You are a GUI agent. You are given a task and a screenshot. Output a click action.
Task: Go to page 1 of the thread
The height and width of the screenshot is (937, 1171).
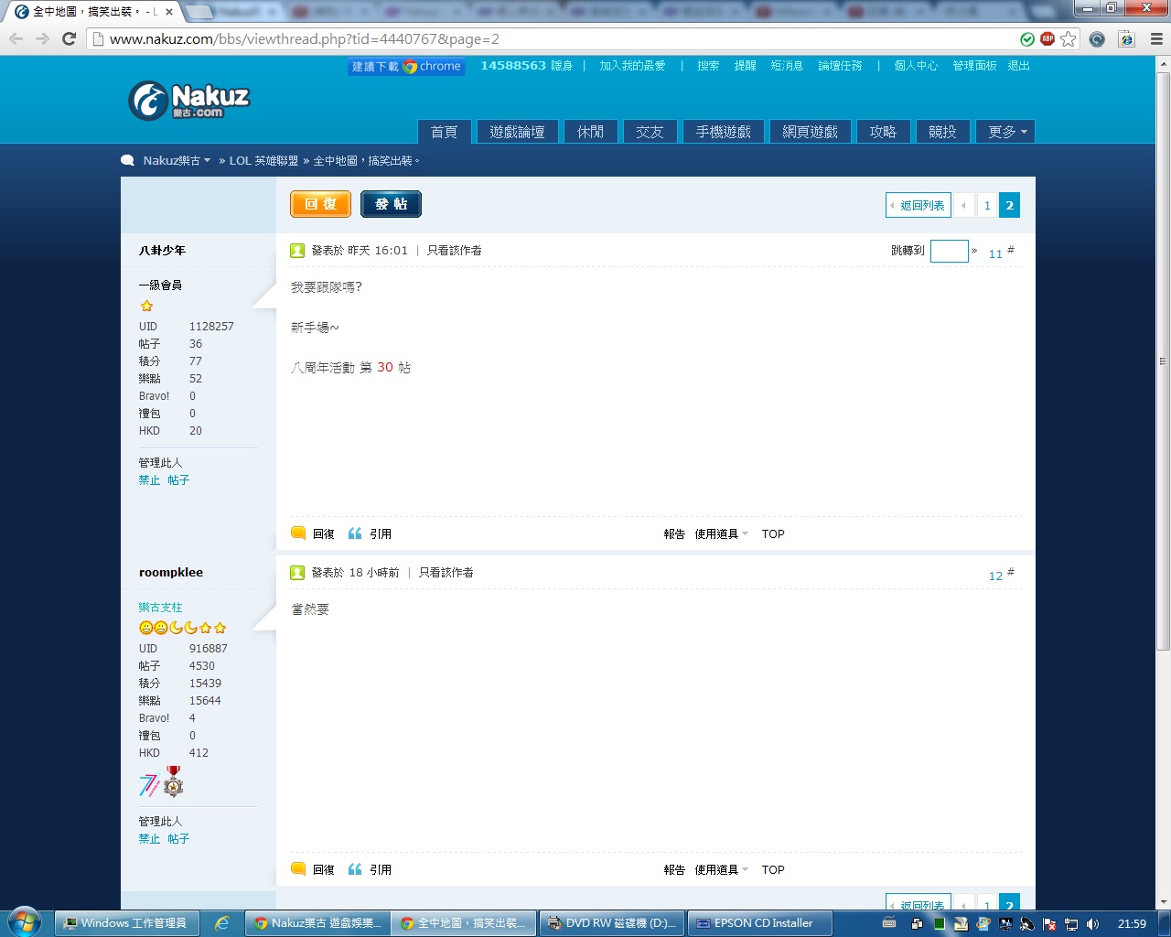coord(987,206)
